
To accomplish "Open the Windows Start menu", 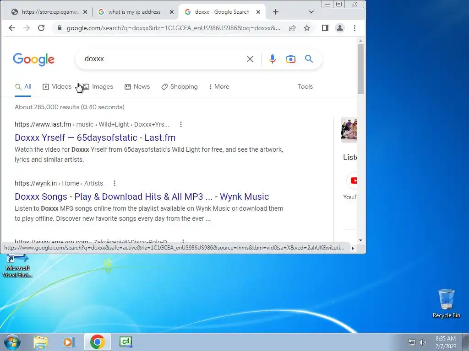I will coord(12,342).
